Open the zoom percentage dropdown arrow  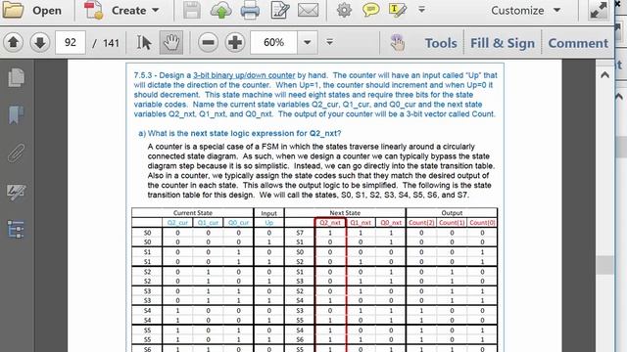[x=307, y=42]
